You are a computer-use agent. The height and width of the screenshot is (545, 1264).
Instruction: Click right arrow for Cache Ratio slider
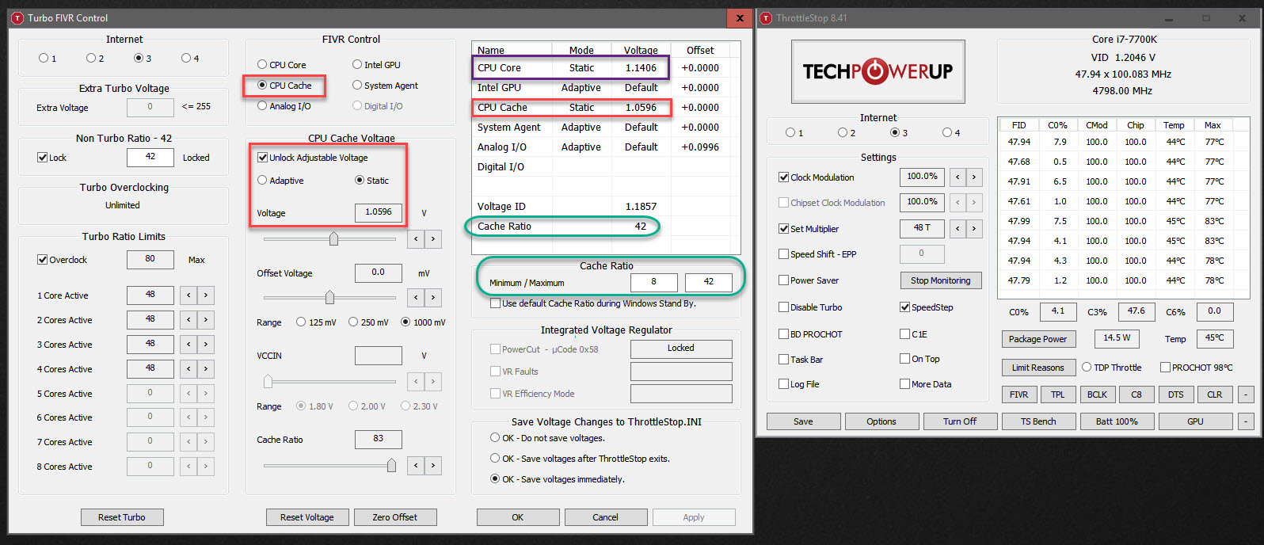coord(433,465)
